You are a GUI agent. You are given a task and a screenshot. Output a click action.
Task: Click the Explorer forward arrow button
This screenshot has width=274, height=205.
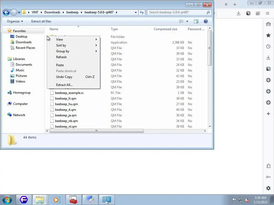click(x=14, y=12)
